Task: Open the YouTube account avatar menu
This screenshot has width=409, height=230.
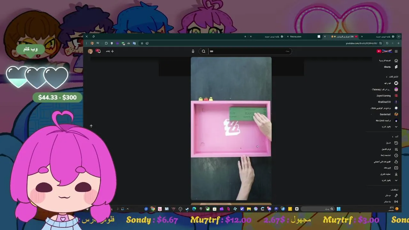Action: 90,51
